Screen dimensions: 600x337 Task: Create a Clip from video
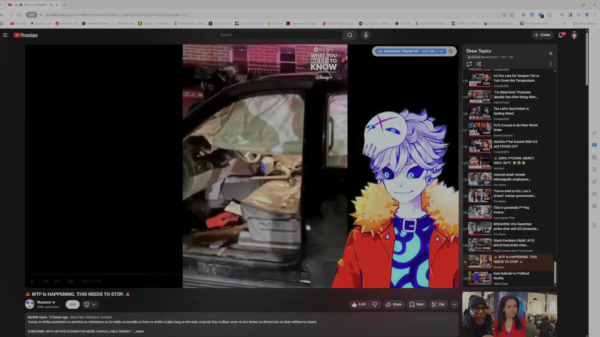point(438,304)
